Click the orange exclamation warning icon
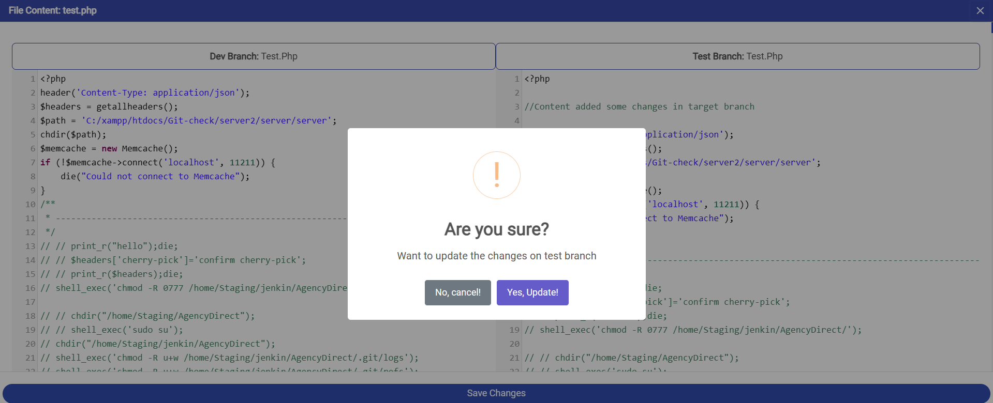 coord(496,175)
